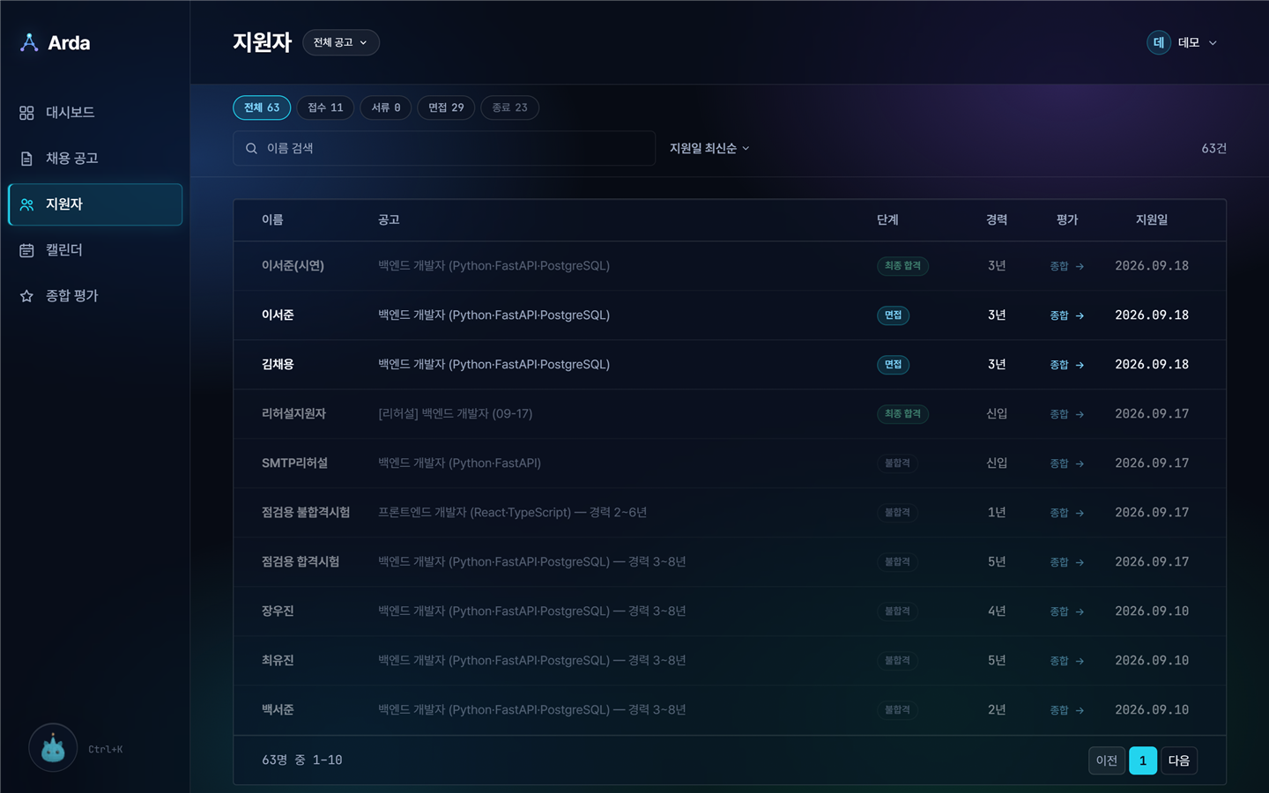Image resolution: width=1269 pixels, height=793 pixels.
Task: Focus the 이름 검색 search field
Action: point(444,148)
